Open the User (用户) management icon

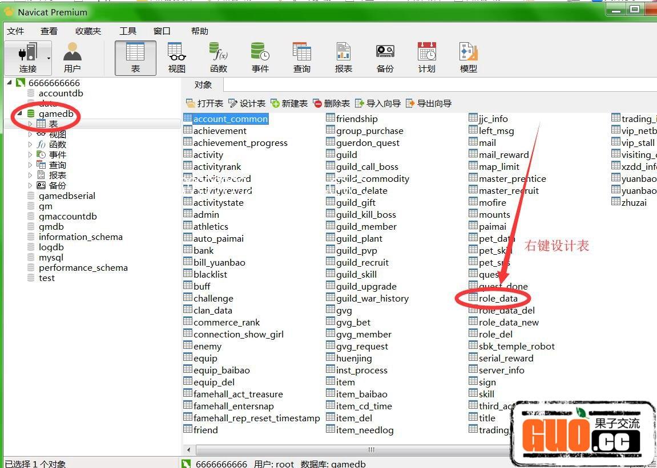click(x=72, y=57)
